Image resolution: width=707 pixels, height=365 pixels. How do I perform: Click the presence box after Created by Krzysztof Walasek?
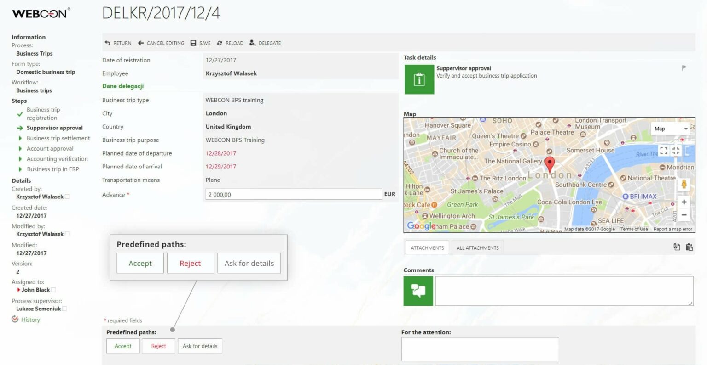pyautogui.click(x=67, y=197)
